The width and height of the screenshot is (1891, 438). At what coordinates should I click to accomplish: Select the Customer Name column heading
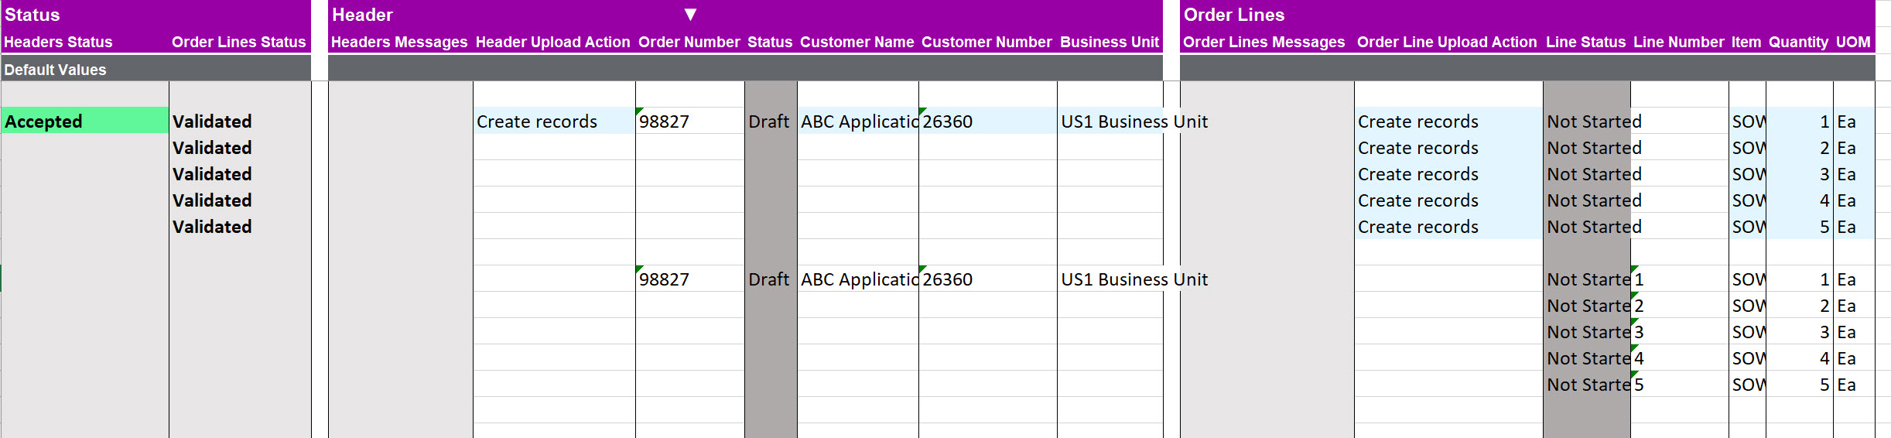point(857,43)
